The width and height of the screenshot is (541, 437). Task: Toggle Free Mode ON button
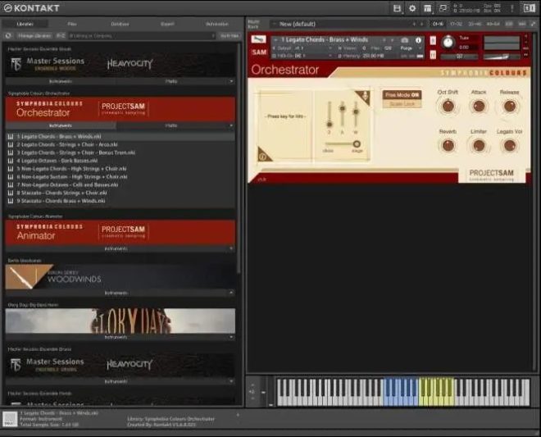coord(402,95)
